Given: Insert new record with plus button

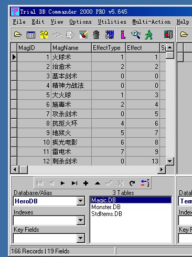Looking at the screenshot, I should tap(86, 183).
